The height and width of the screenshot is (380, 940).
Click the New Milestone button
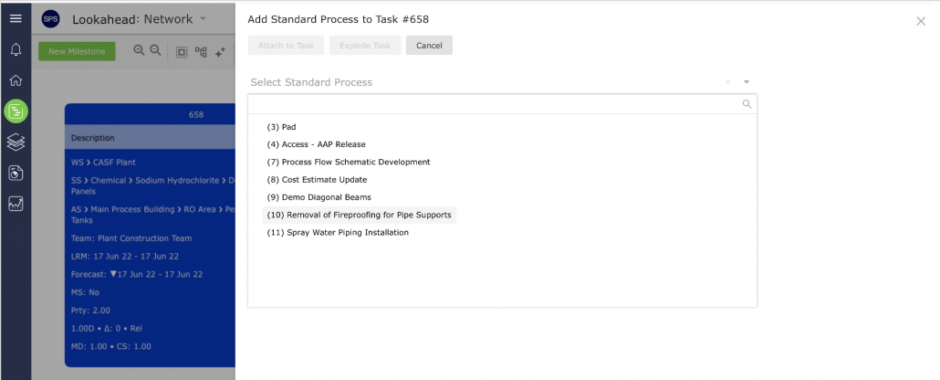click(x=77, y=51)
